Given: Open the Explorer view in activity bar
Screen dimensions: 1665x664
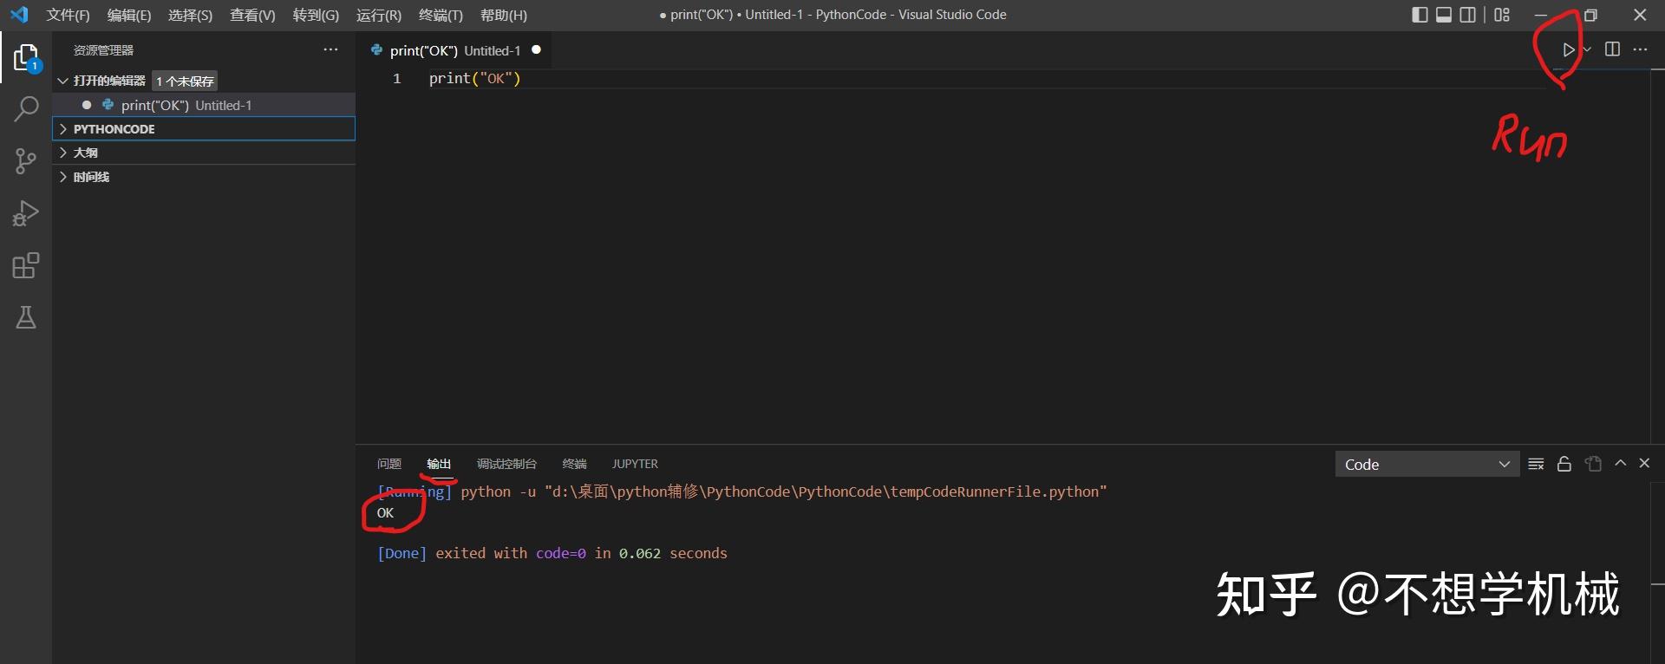Looking at the screenshot, I should [x=26, y=57].
